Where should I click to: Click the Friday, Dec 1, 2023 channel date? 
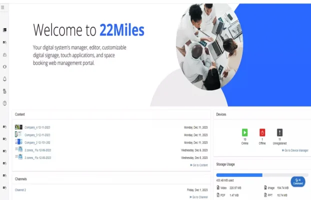[197, 190]
